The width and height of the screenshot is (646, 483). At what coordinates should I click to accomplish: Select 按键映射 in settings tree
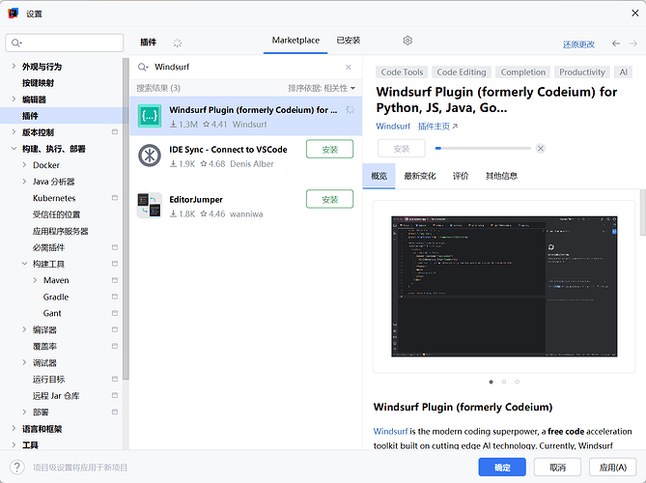click(38, 83)
